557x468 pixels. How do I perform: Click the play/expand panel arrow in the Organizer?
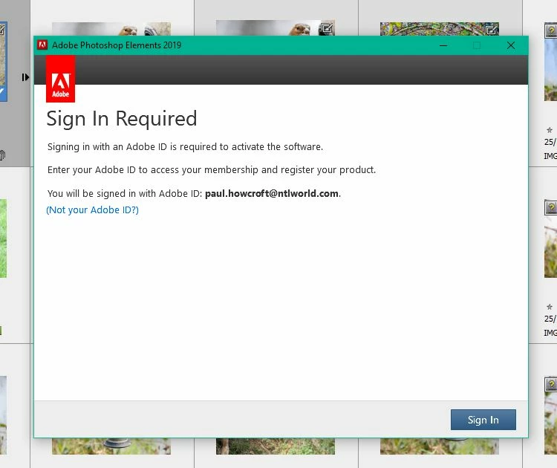click(25, 77)
